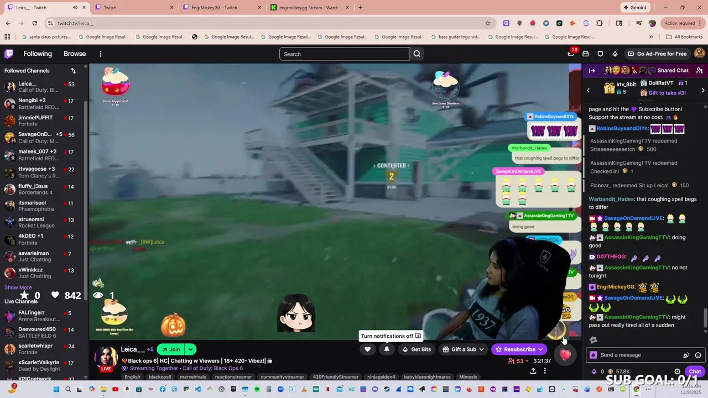
Task: Open the Twitch home logo
Action: [9, 54]
